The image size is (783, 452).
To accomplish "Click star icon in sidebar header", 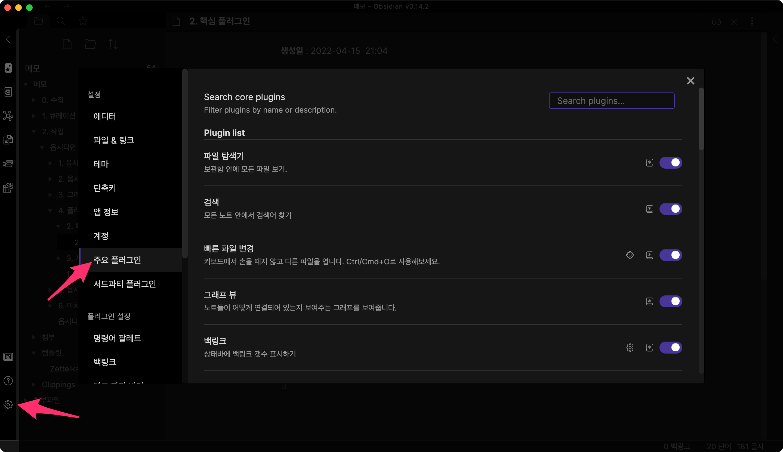I will pyautogui.click(x=83, y=21).
